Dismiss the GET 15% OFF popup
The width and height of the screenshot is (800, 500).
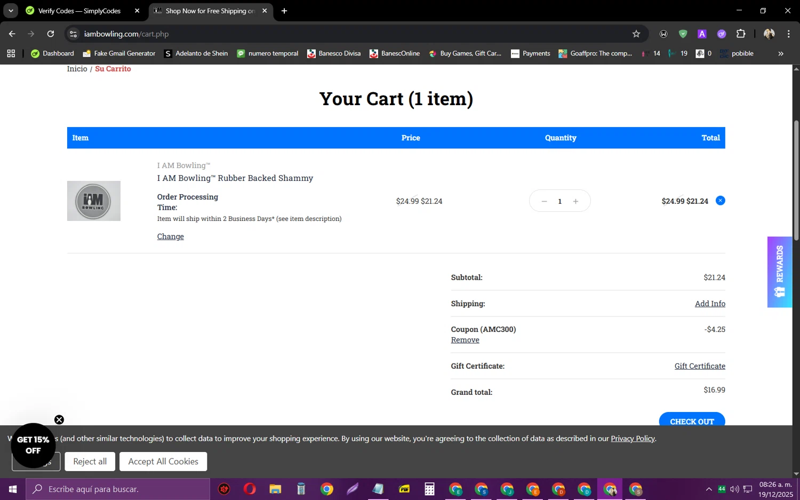coord(59,419)
